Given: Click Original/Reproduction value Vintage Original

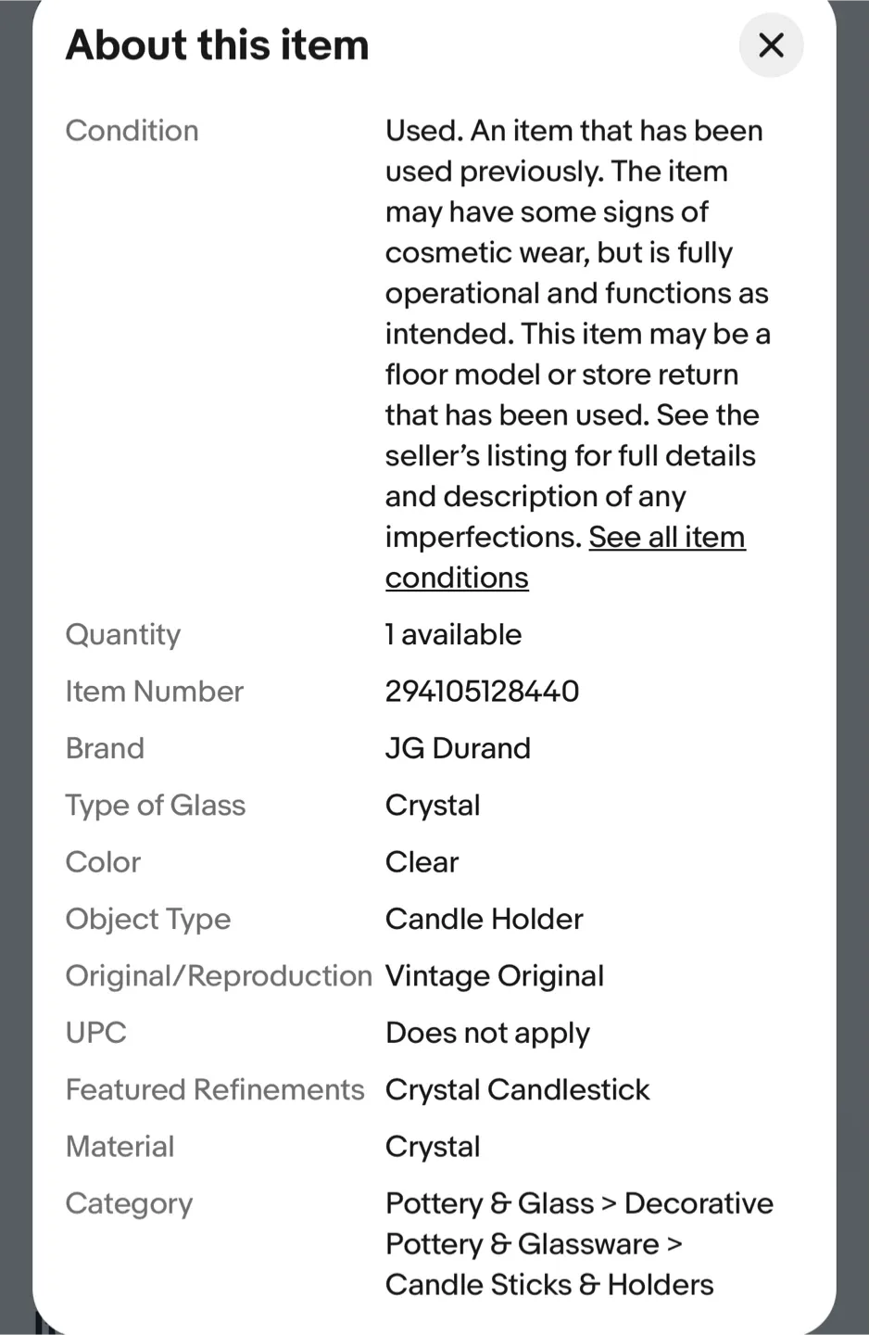Looking at the screenshot, I should (x=494, y=975).
